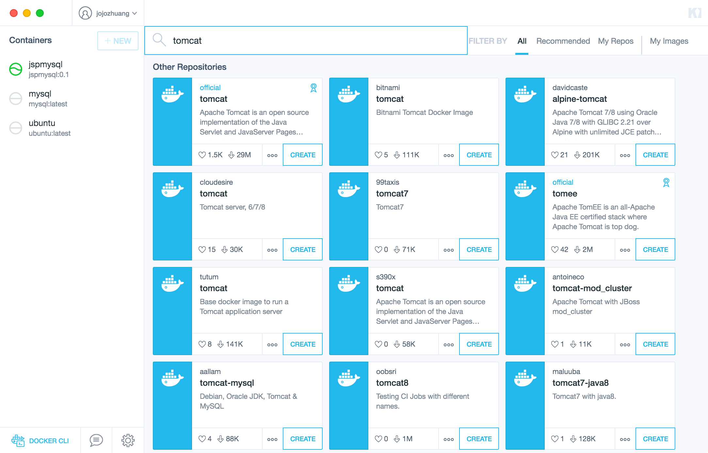Create container from tutum tomcat
The image size is (708, 453).
point(303,344)
